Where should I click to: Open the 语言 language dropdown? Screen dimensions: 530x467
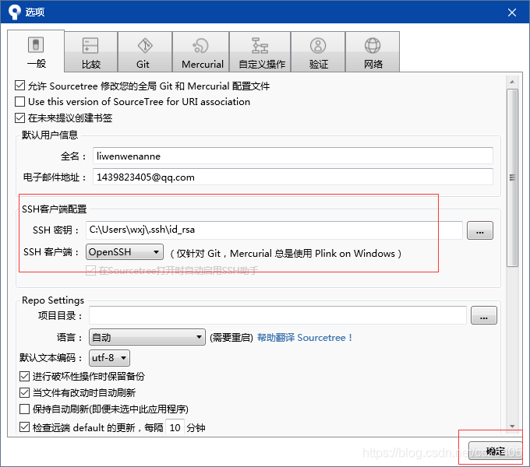coord(147,337)
